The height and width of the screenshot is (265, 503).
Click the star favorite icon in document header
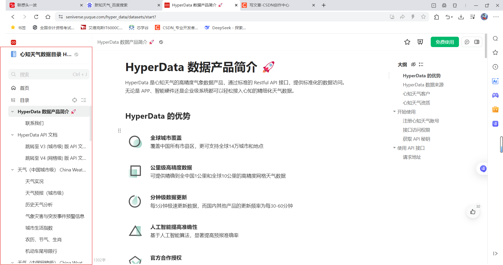point(407,42)
